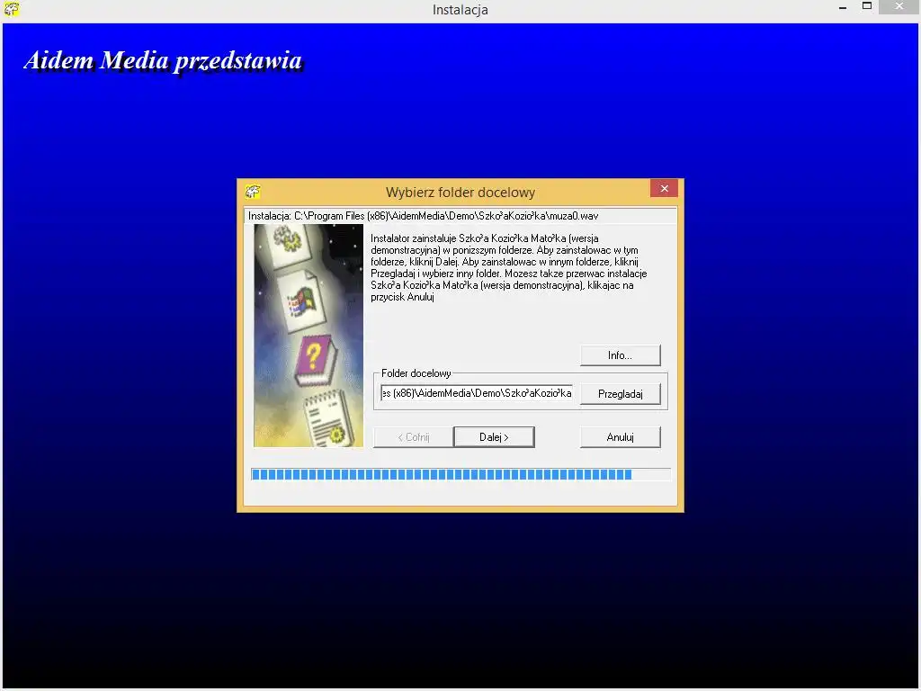Click the disabled Cofnij back button

[414, 437]
